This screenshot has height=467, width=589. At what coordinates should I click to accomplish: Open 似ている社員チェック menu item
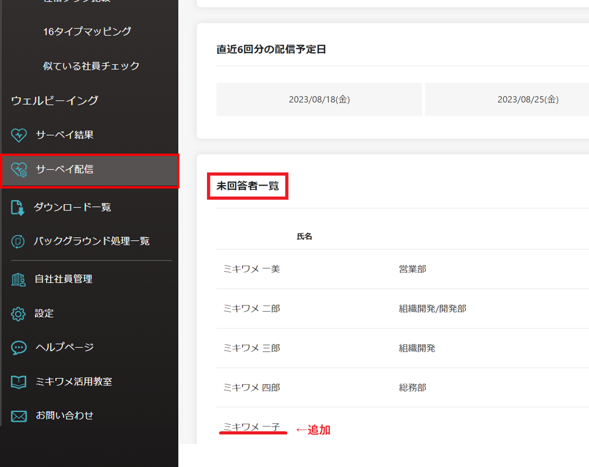click(91, 66)
